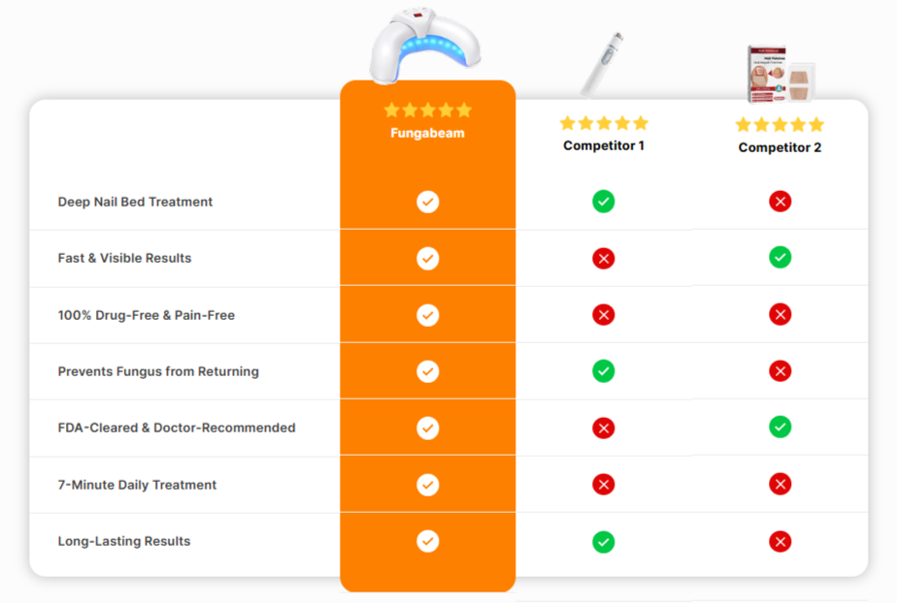Click the Fungabeam device product image
The image size is (897, 603).
pos(428,44)
